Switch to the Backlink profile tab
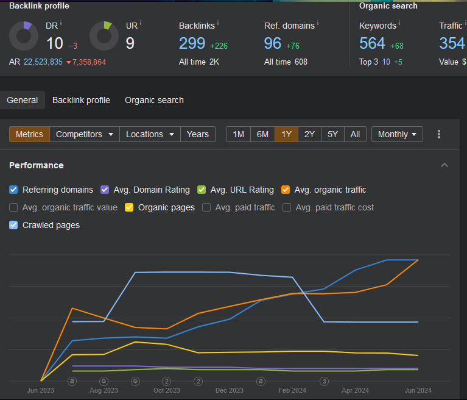Image resolution: width=467 pixels, height=400 pixels. pyautogui.click(x=81, y=100)
